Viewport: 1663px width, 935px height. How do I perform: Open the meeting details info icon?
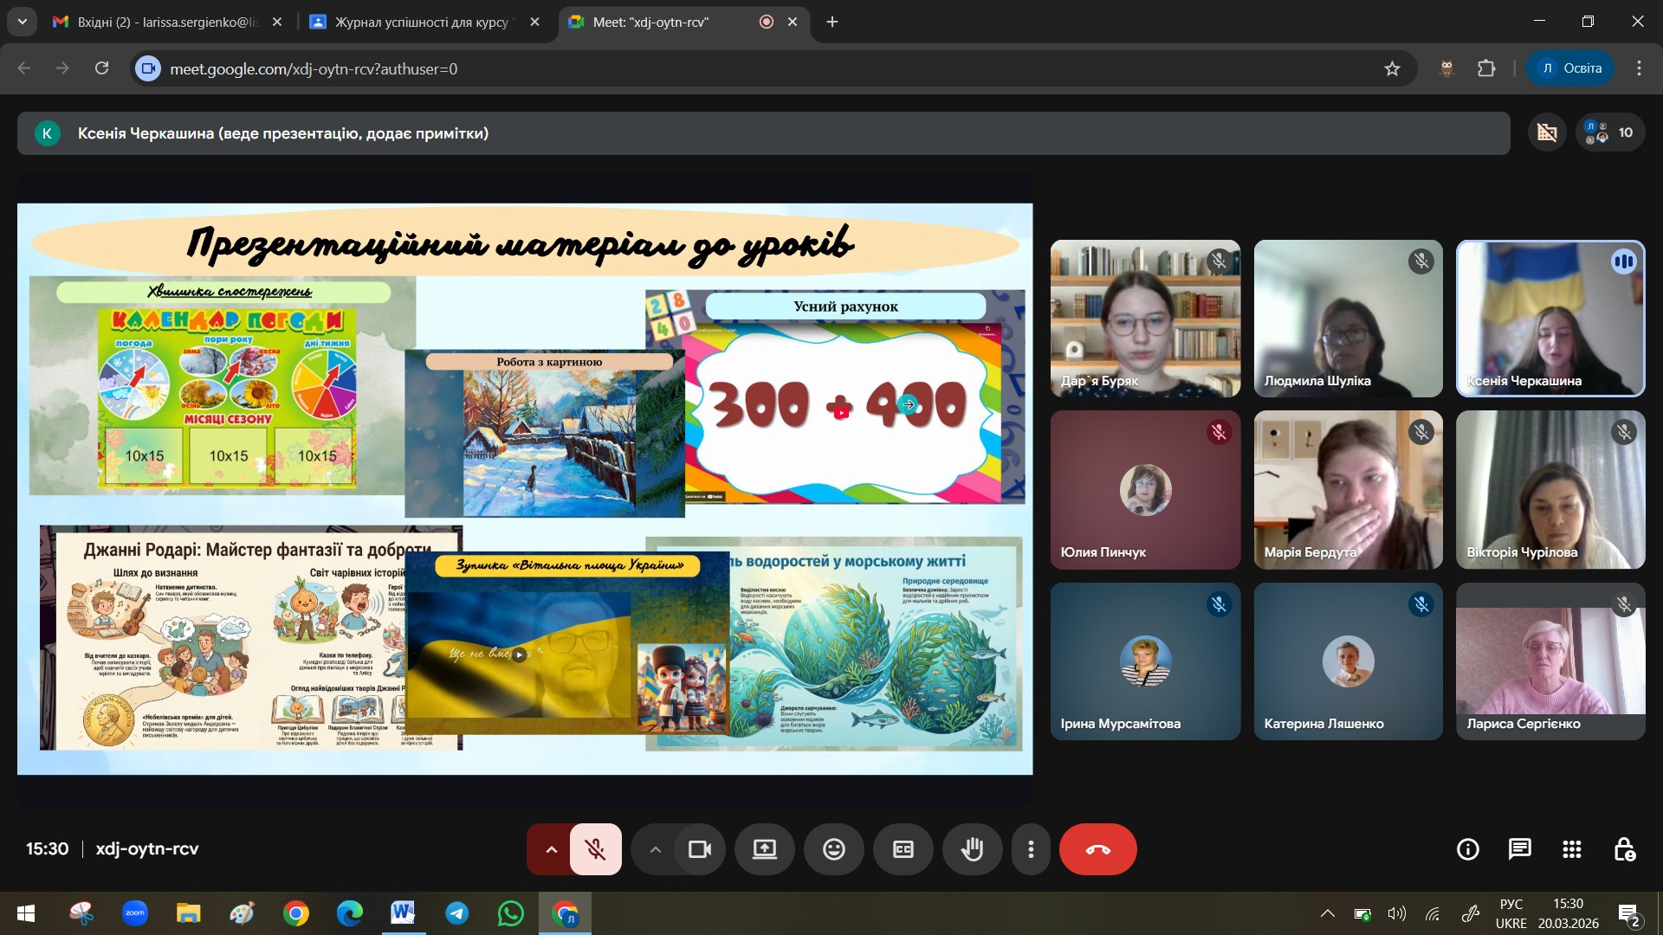1467,849
